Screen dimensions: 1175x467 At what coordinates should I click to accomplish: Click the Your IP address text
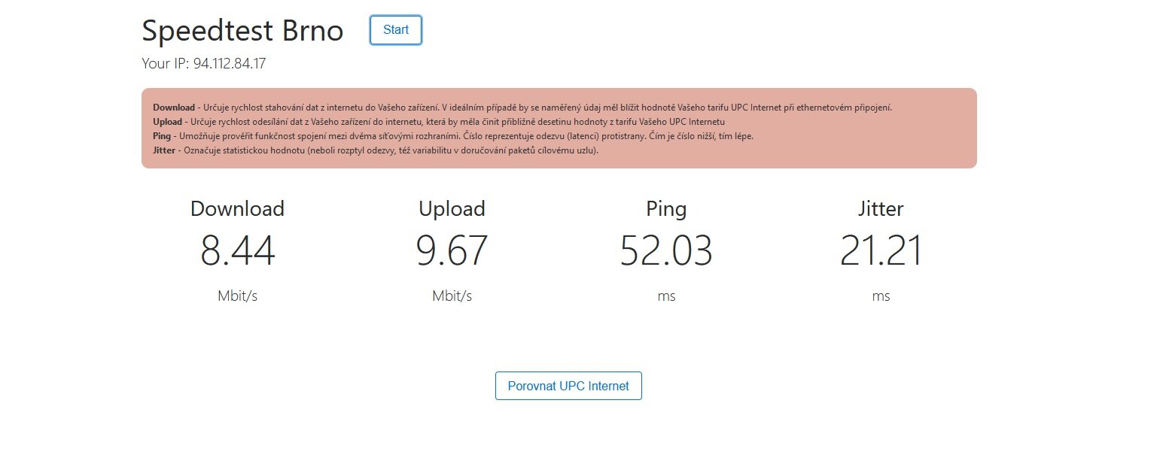coord(203,64)
